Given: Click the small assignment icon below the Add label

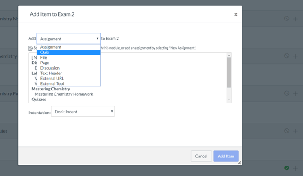Looking at the screenshot, I should tap(30, 48).
